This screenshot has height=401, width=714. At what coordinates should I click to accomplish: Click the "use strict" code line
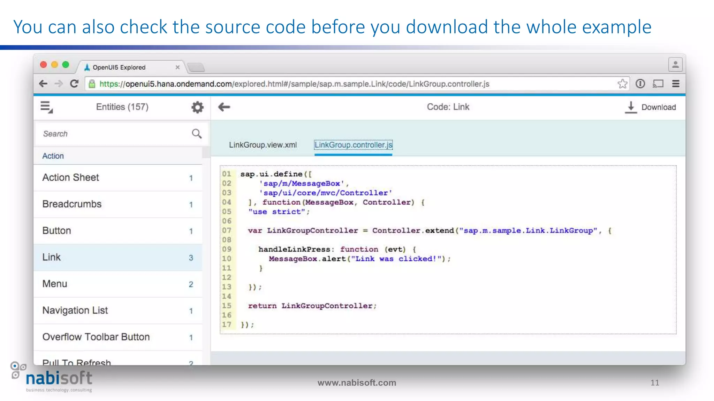(279, 212)
